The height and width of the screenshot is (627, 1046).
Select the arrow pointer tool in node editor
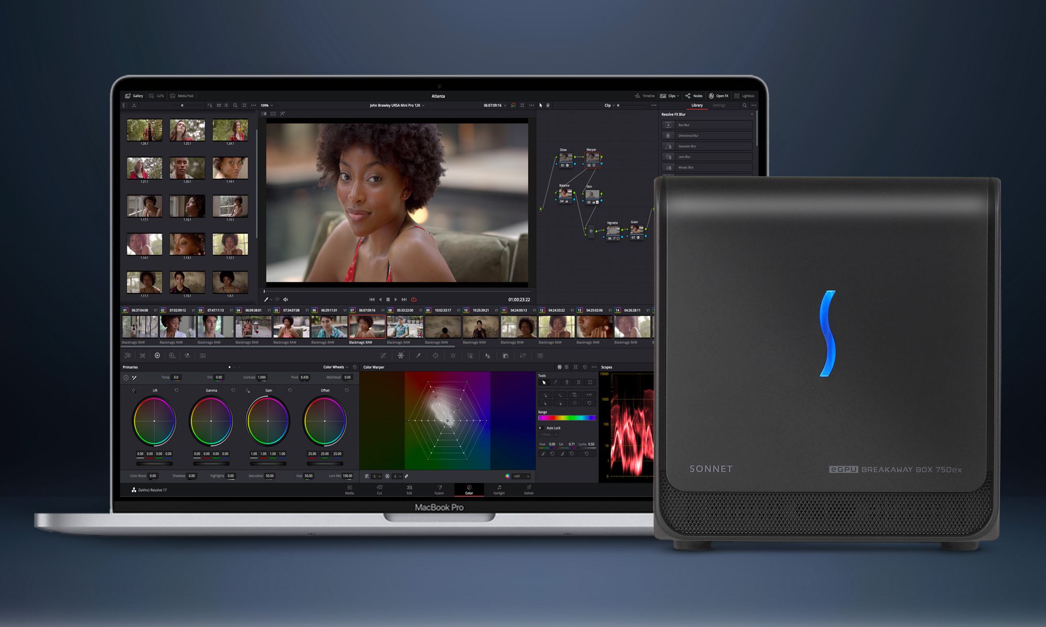[541, 105]
